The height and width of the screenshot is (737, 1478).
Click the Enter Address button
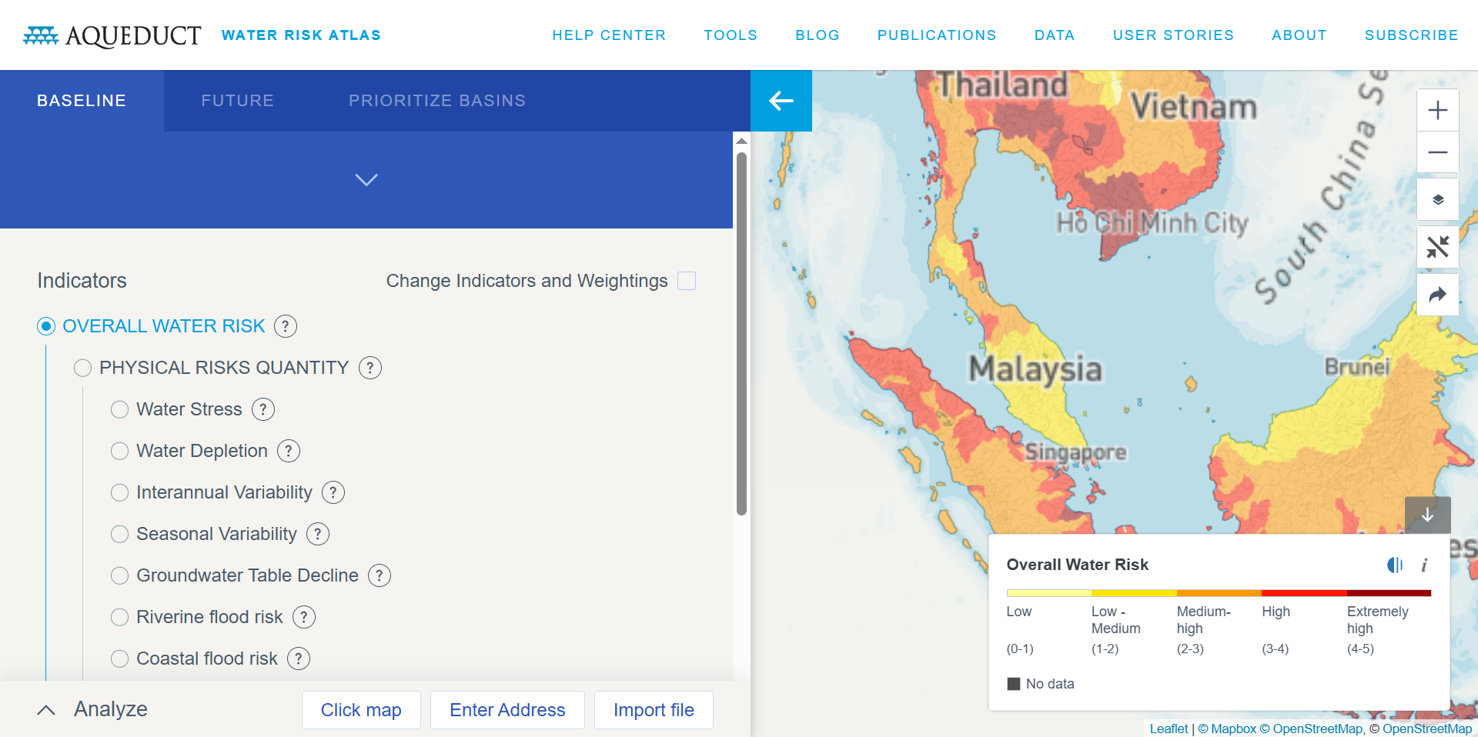point(507,710)
